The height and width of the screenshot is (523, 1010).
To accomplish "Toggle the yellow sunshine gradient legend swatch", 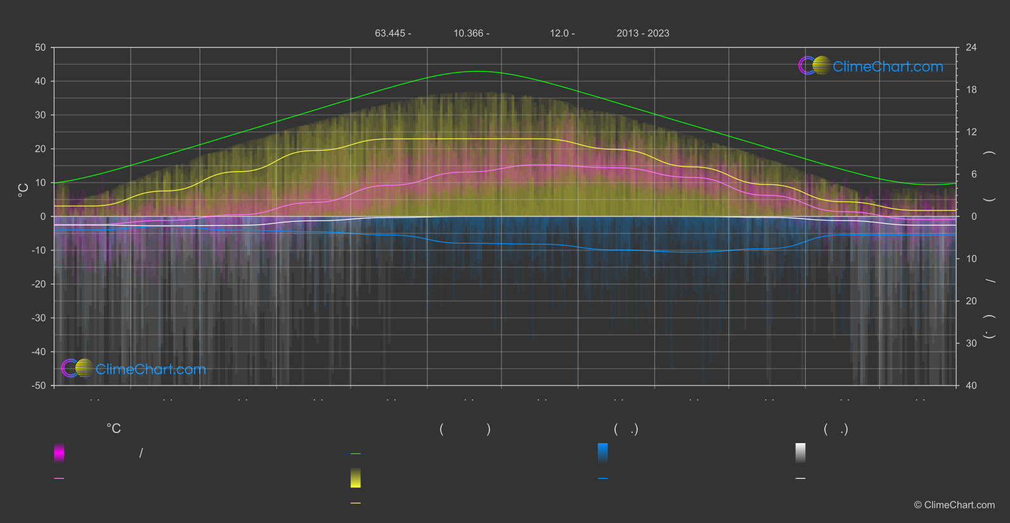I will [x=356, y=478].
